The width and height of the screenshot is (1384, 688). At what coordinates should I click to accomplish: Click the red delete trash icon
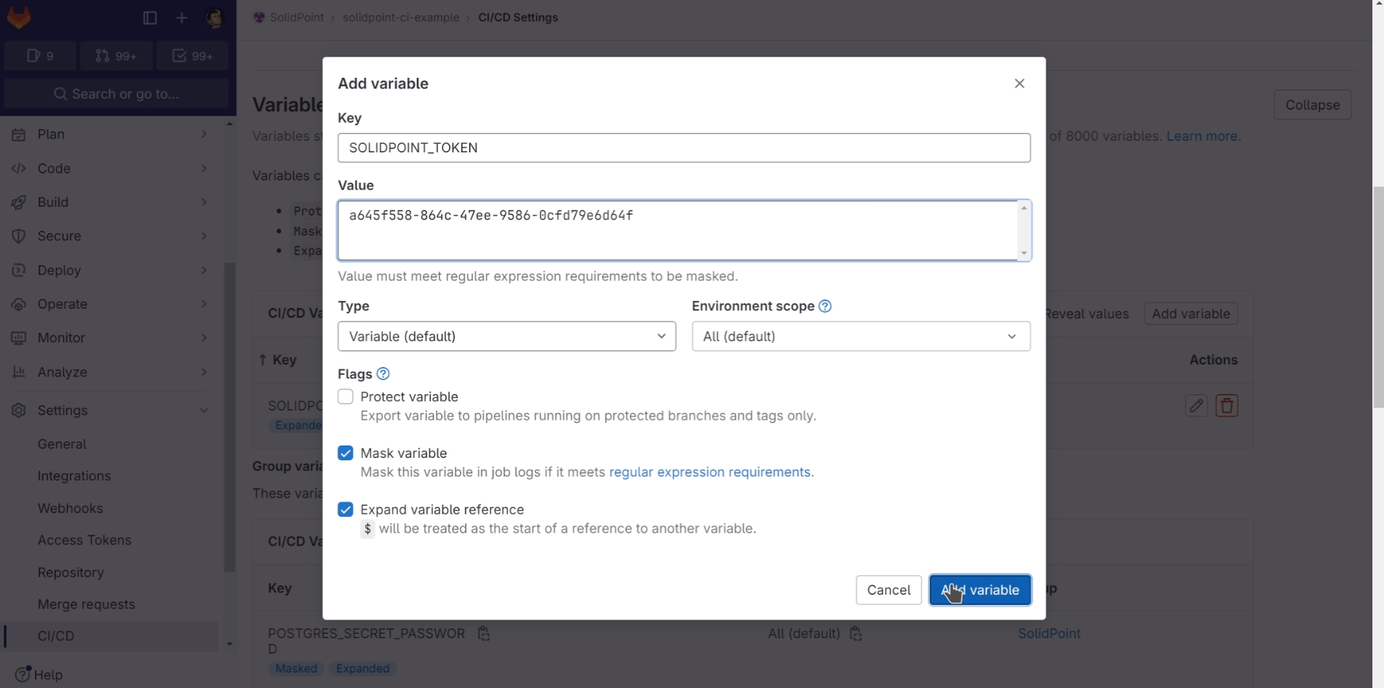[1227, 406]
